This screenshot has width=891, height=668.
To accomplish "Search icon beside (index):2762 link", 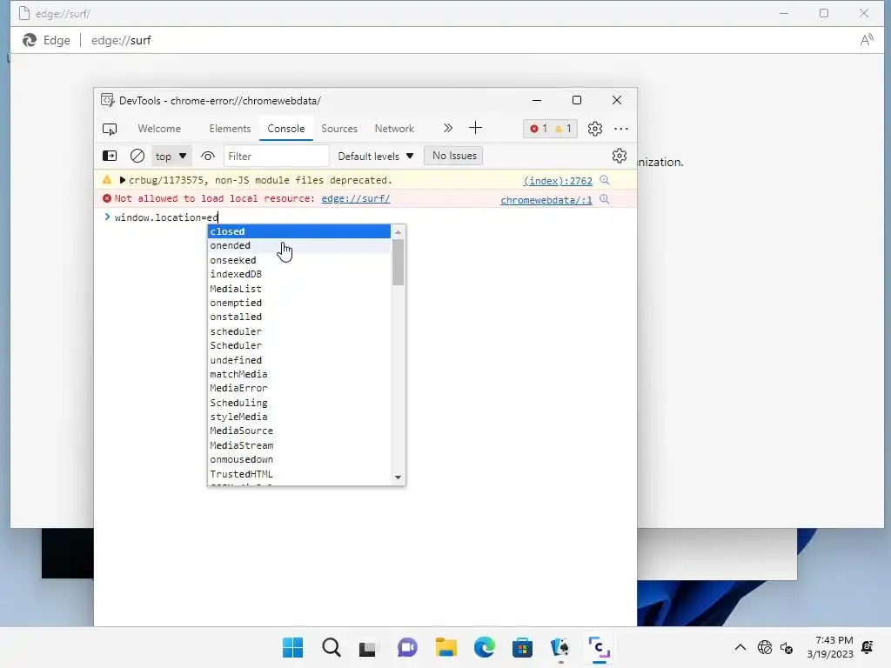I will [605, 180].
